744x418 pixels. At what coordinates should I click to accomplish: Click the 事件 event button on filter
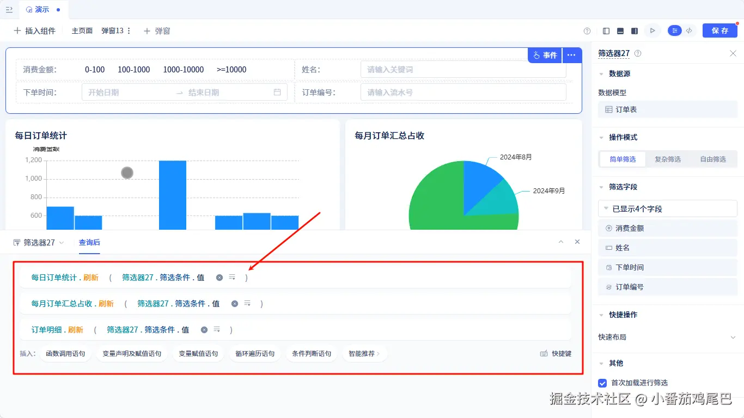[545, 55]
